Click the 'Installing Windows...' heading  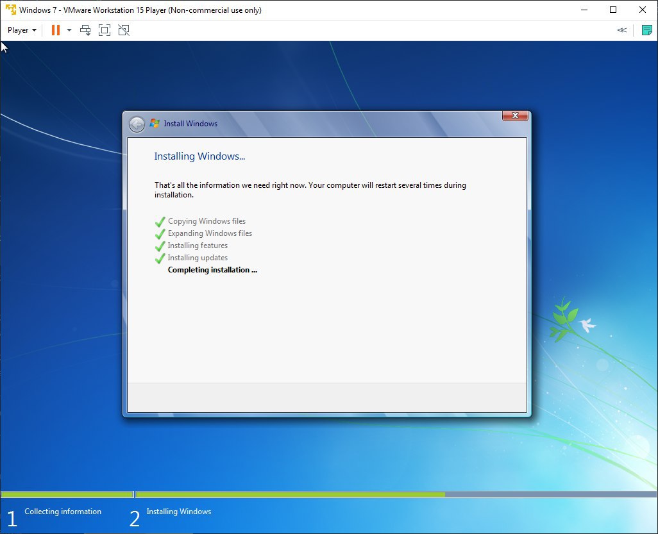[x=199, y=156]
